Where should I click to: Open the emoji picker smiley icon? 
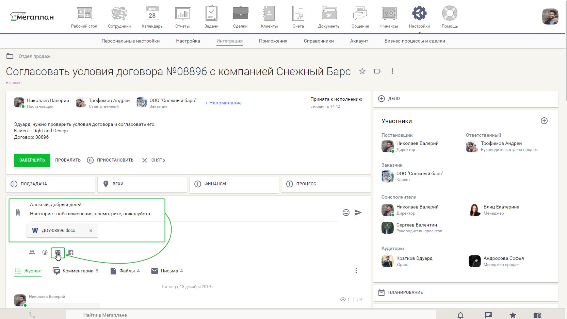(x=346, y=213)
